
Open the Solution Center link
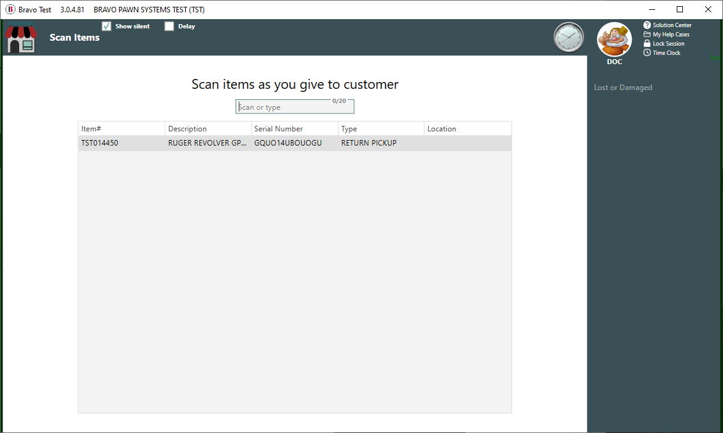click(x=672, y=25)
